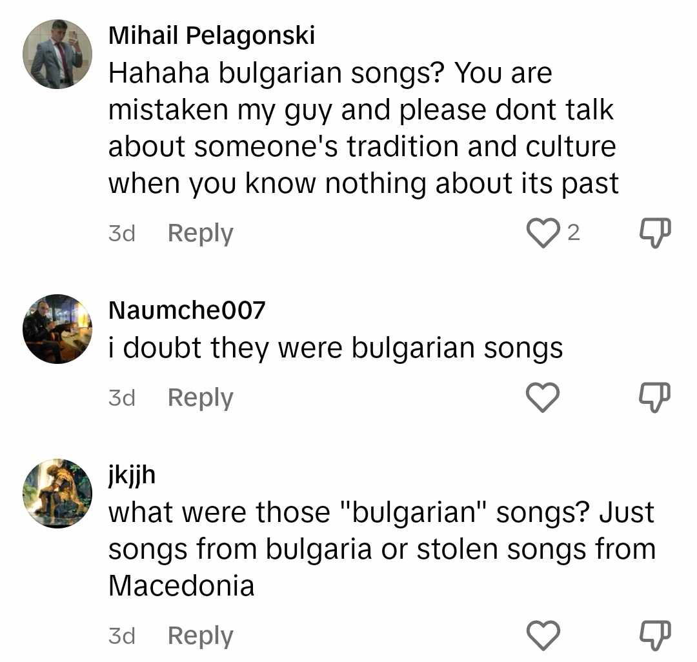Dislike Mihail Pelagonski's comment
The width and height of the screenshot is (697, 662).
pos(654,233)
